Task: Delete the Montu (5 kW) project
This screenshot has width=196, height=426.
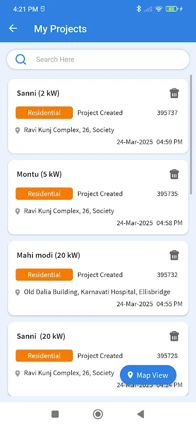Action: coord(174,174)
